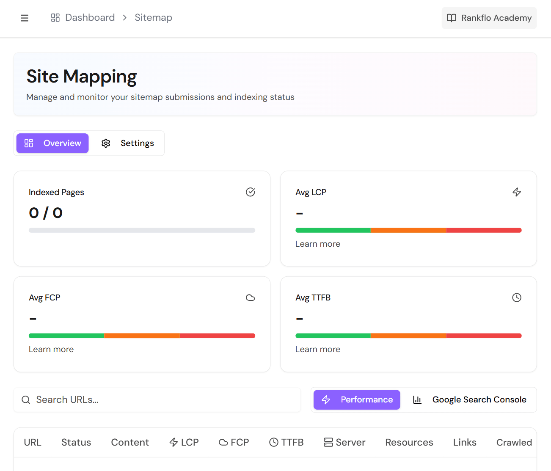This screenshot has width=551, height=471.
Task: Click the Indexed Pages progress bar
Action: [142, 230]
